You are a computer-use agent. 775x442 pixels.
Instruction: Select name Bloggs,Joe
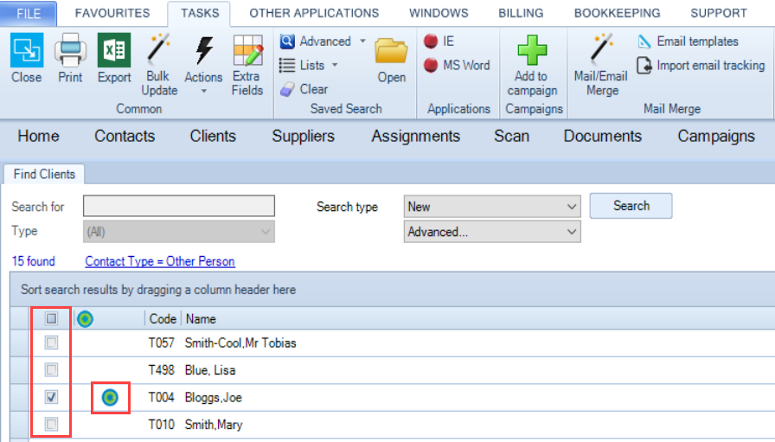pos(214,398)
